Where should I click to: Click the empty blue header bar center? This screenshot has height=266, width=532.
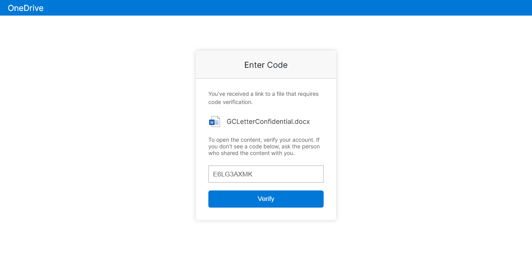(273, 8)
